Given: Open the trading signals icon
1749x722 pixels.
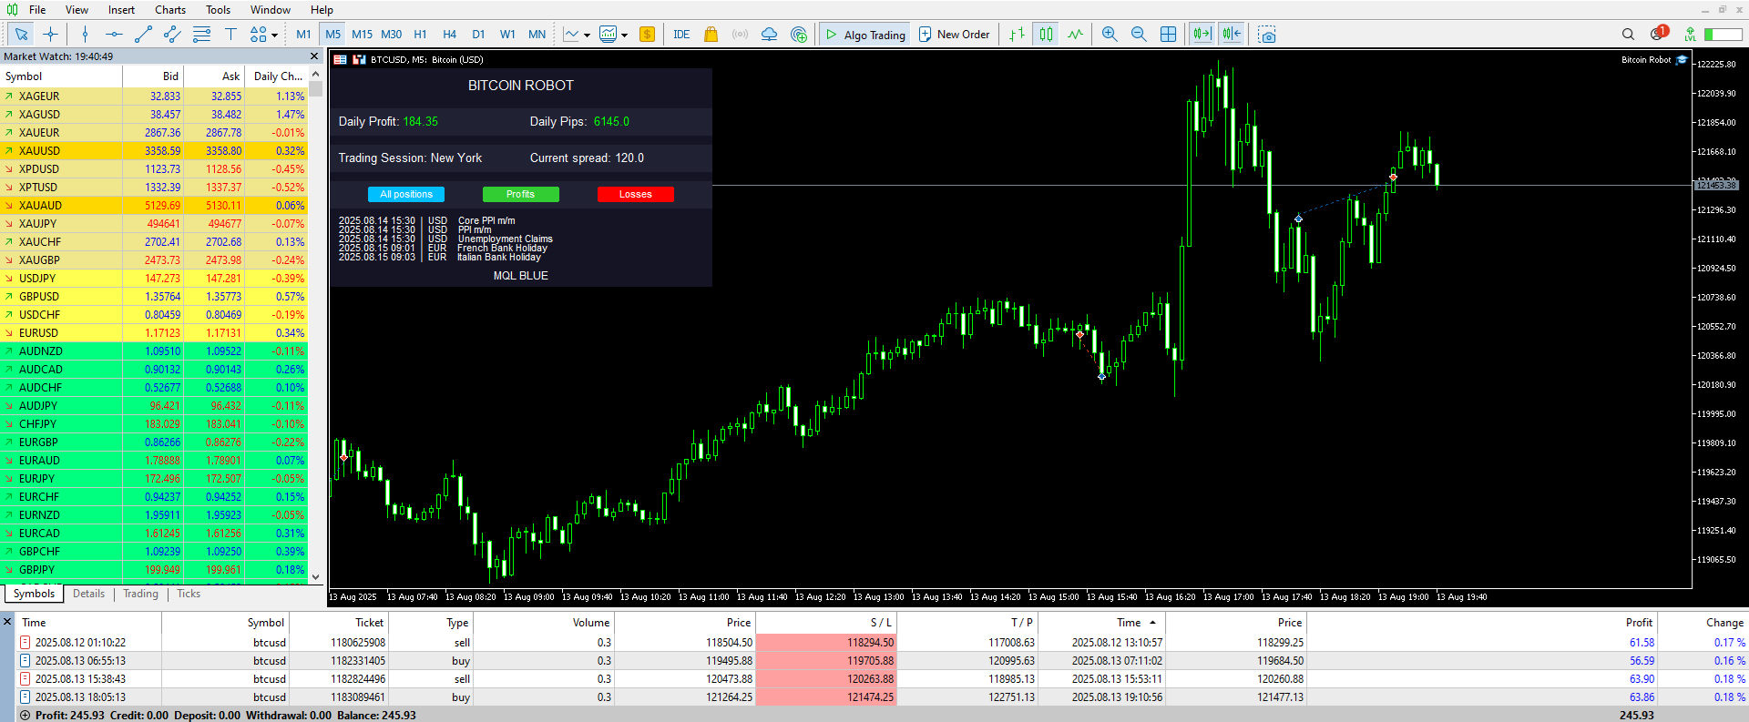Looking at the screenshot, I should (x=740, y=35).
